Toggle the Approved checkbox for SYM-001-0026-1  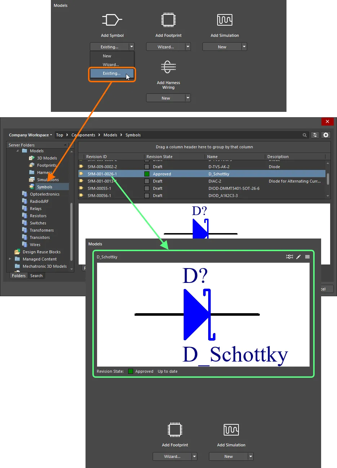(146, 174)
